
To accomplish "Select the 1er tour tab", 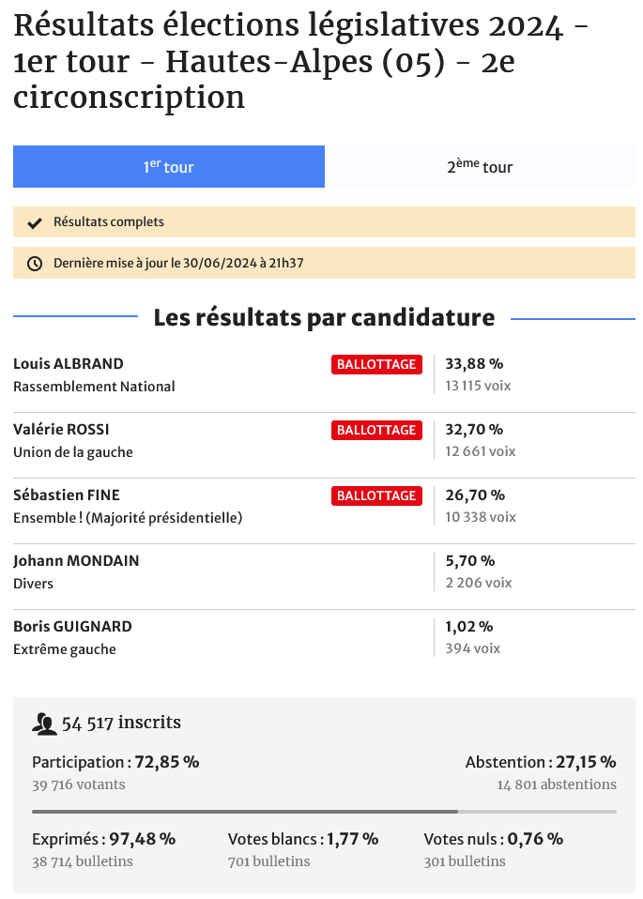I will [x=169, y=167].
